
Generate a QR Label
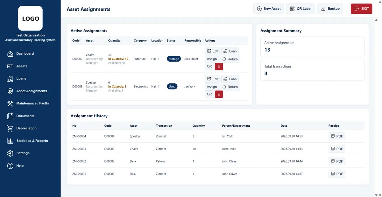(x=301, y=9)
